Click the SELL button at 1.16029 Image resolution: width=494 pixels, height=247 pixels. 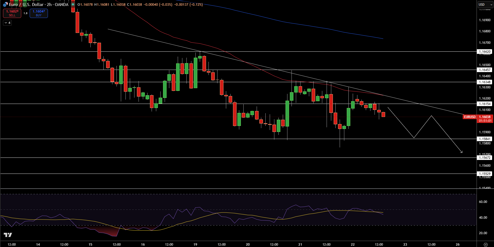tap(12, 13)
